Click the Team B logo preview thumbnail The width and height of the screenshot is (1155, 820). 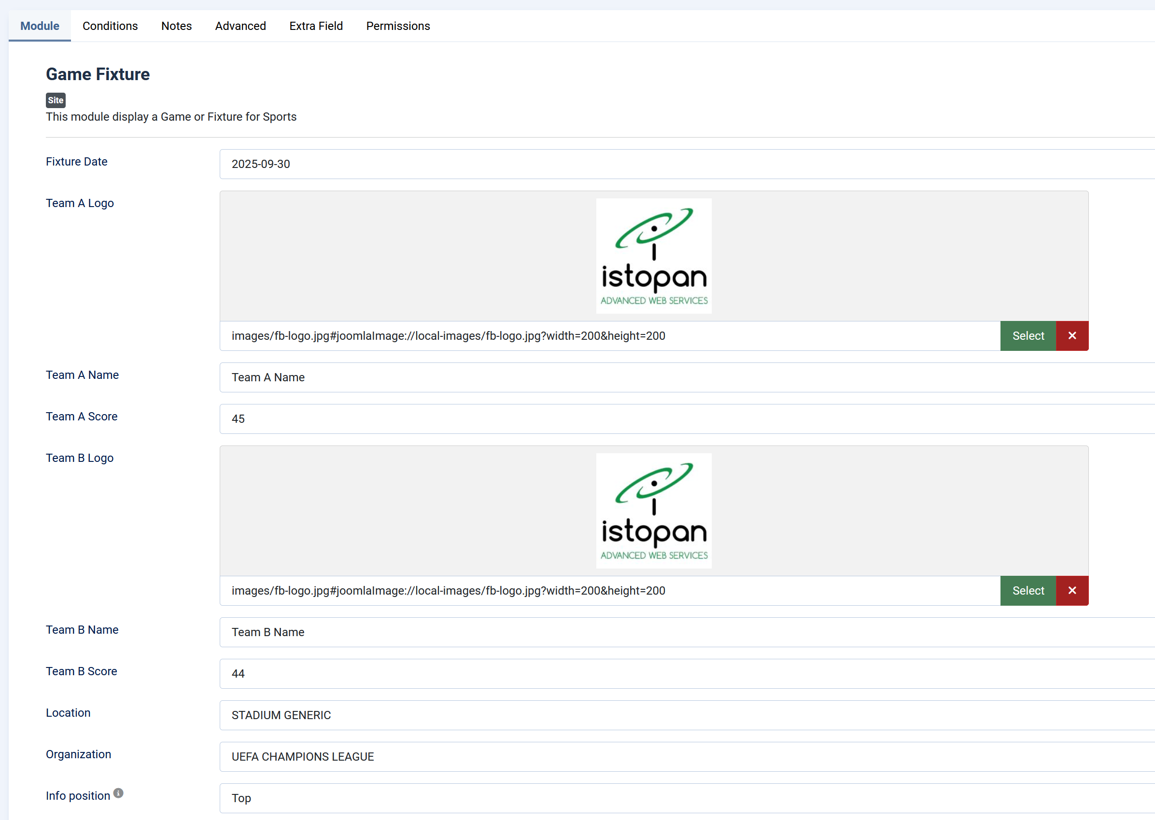coord(653,511)
